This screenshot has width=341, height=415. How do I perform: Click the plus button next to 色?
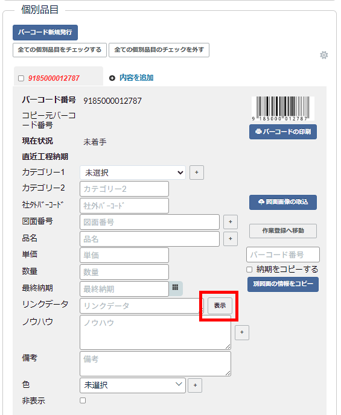[x=195, y=385]
